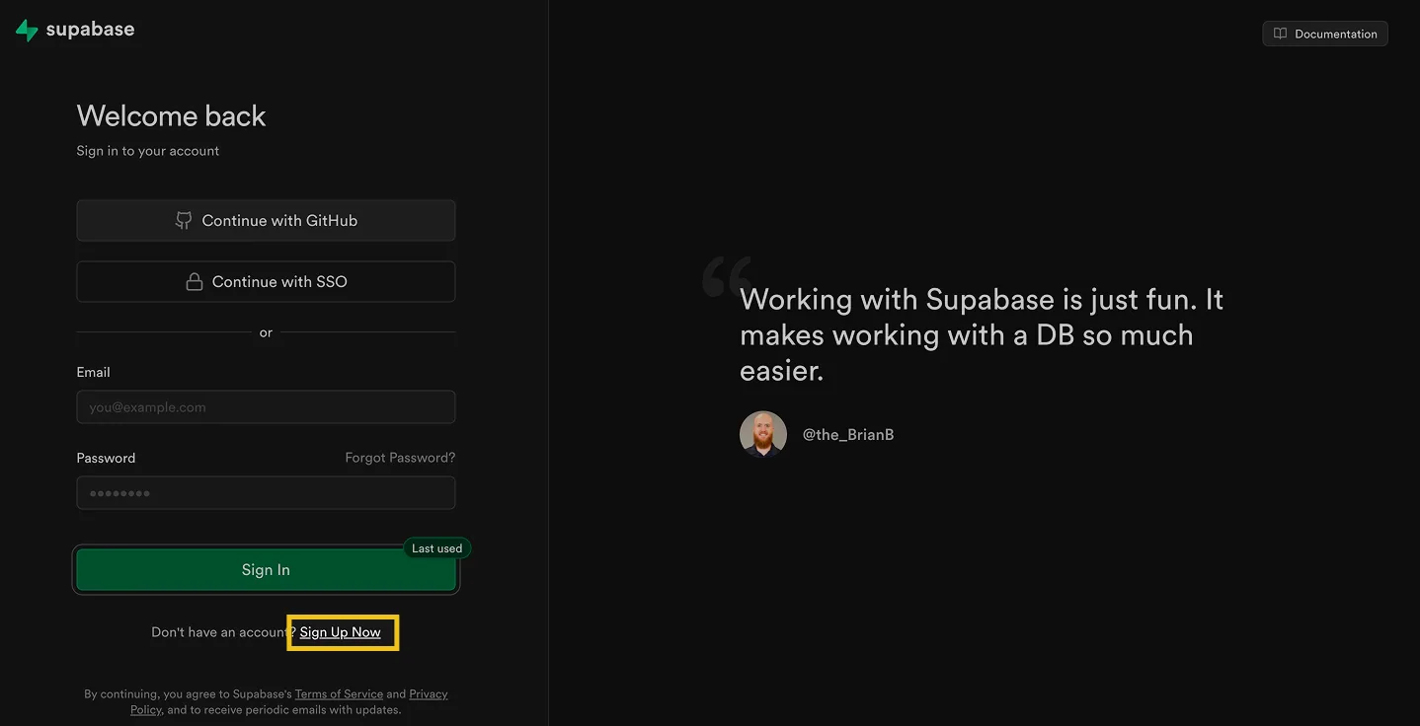Screen dimensions: 1420x726
Task: Continue with GitHub sign-in
Action: 266,221
